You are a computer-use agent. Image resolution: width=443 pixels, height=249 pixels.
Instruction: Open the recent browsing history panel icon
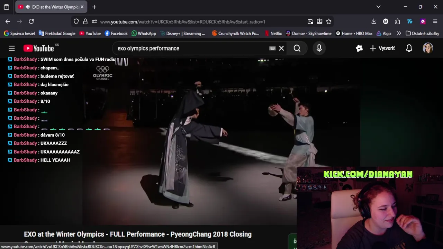pos(6,7)
